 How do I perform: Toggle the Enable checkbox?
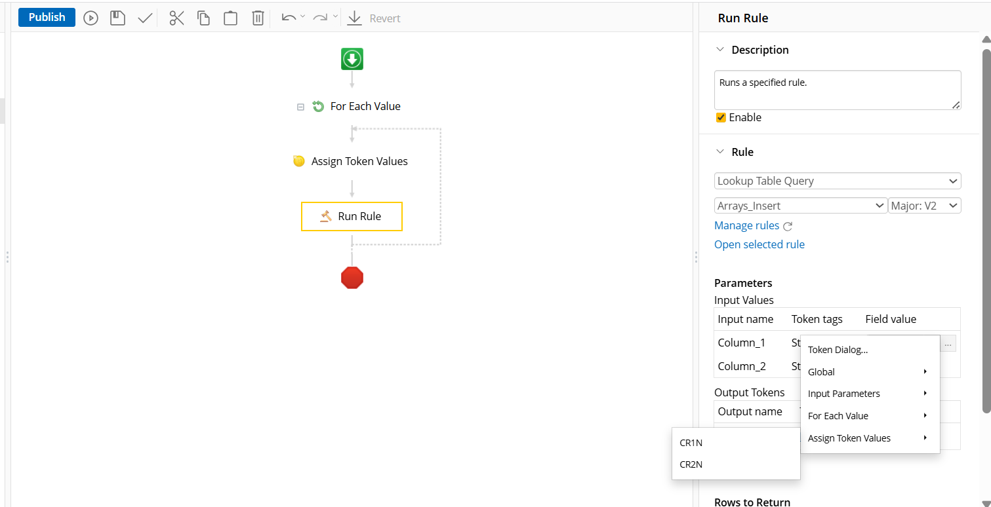pyautogui.click(x=721, y=118)
